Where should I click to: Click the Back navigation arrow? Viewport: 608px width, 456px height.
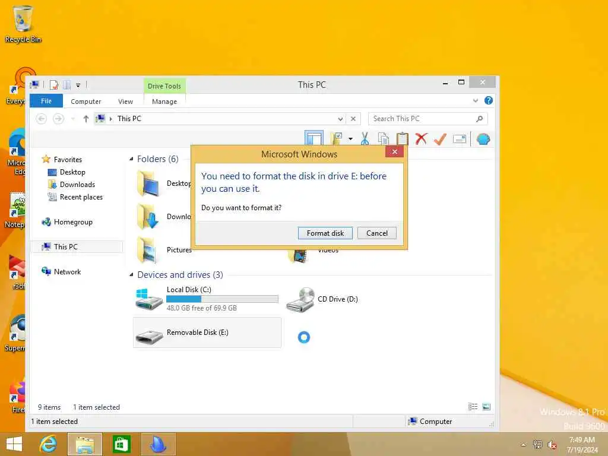click(42, 118)
